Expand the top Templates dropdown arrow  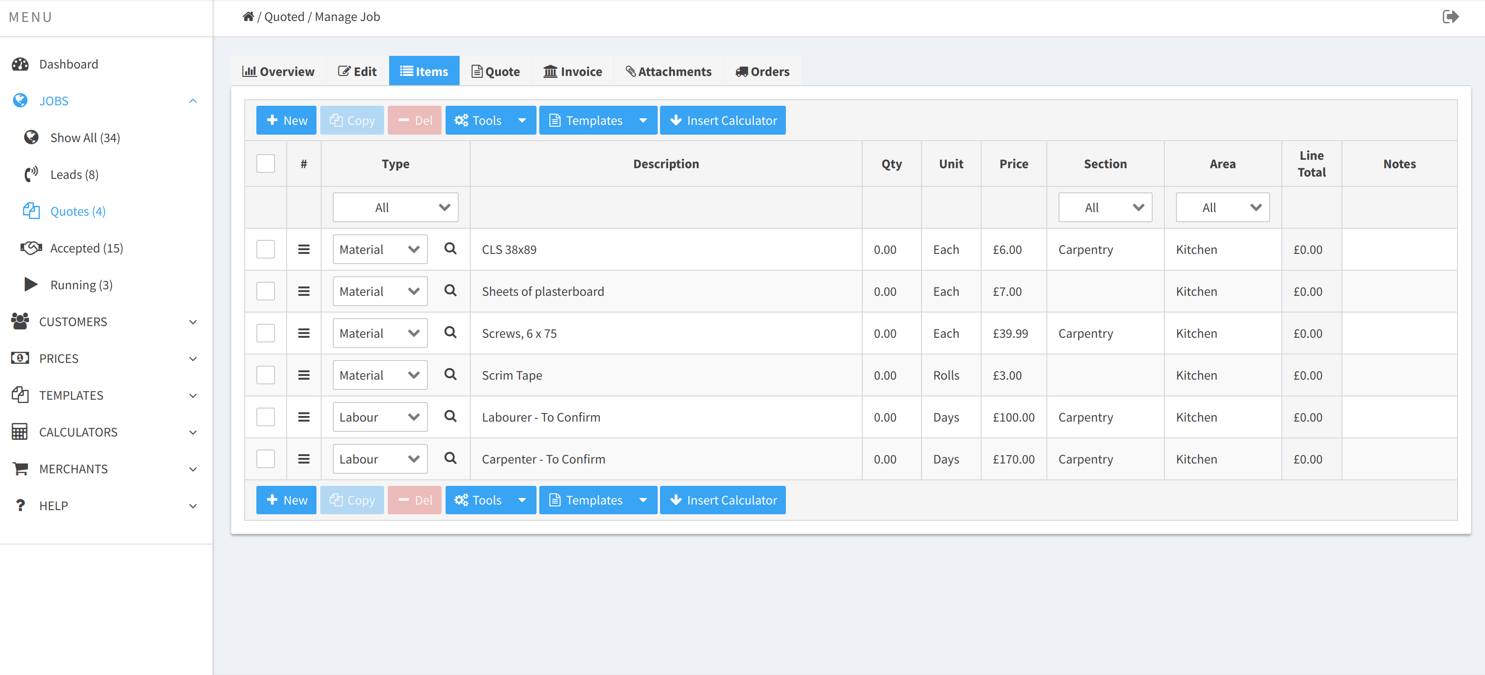(643, 120)
